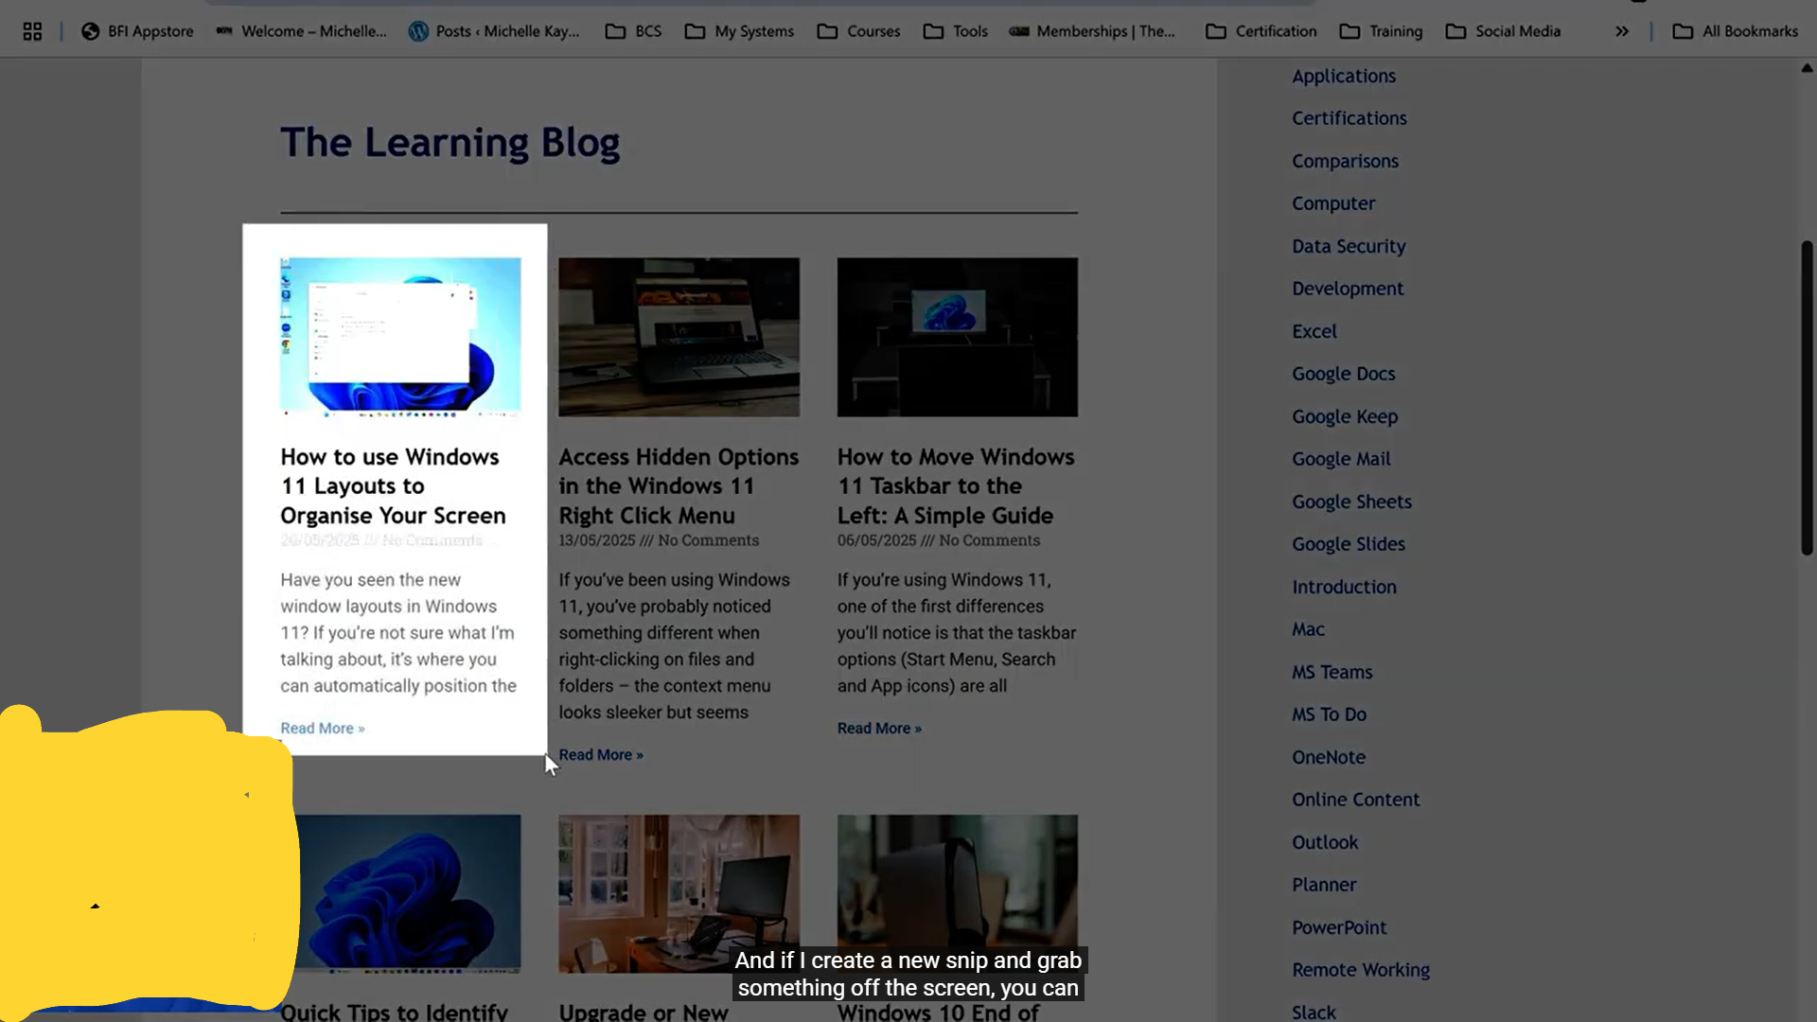
Task: Click the scrollbar up arrow
Action: click(x=1807, y=68)
